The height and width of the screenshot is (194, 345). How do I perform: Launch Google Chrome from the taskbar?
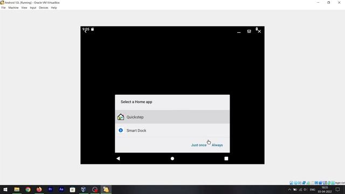[28, 189]
